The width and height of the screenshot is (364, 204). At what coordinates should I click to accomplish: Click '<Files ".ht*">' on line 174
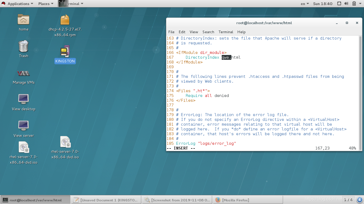coord(193,91)
